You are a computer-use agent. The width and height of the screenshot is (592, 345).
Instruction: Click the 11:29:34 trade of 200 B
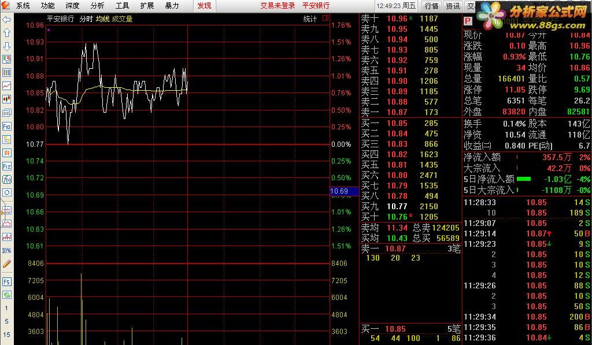pos(527,317)
